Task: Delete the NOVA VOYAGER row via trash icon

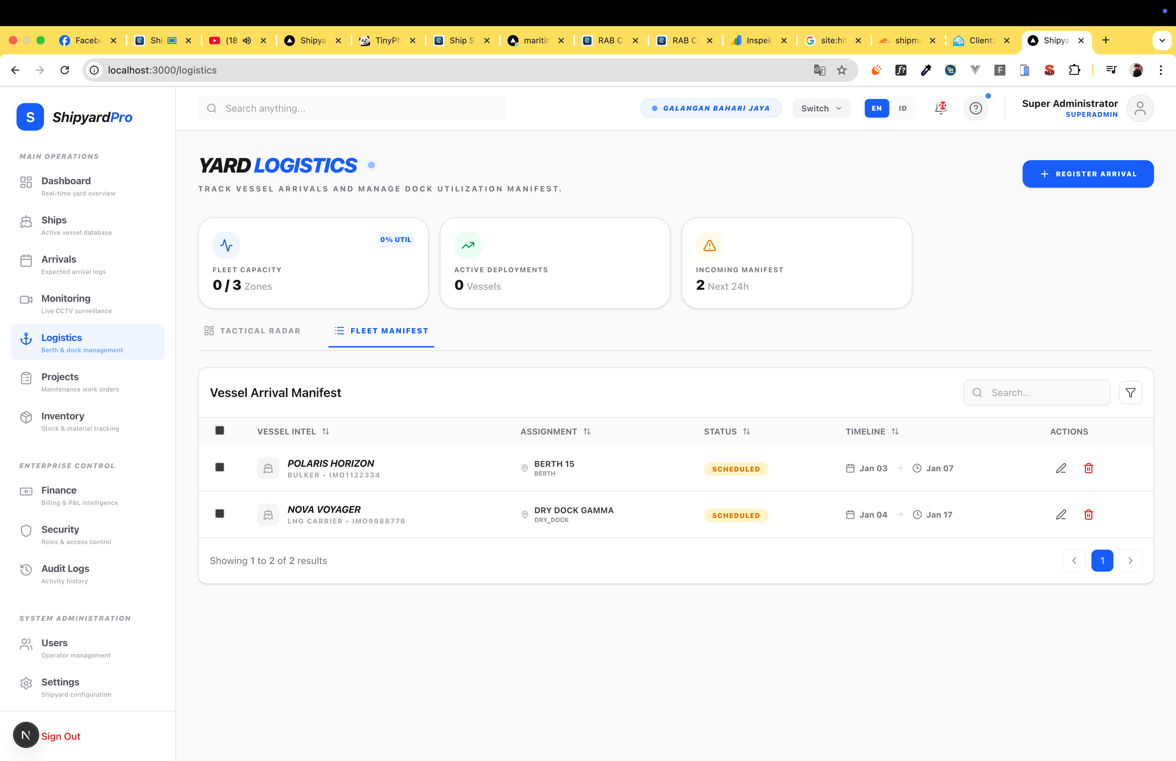Action: click(x=1088, y=515)
